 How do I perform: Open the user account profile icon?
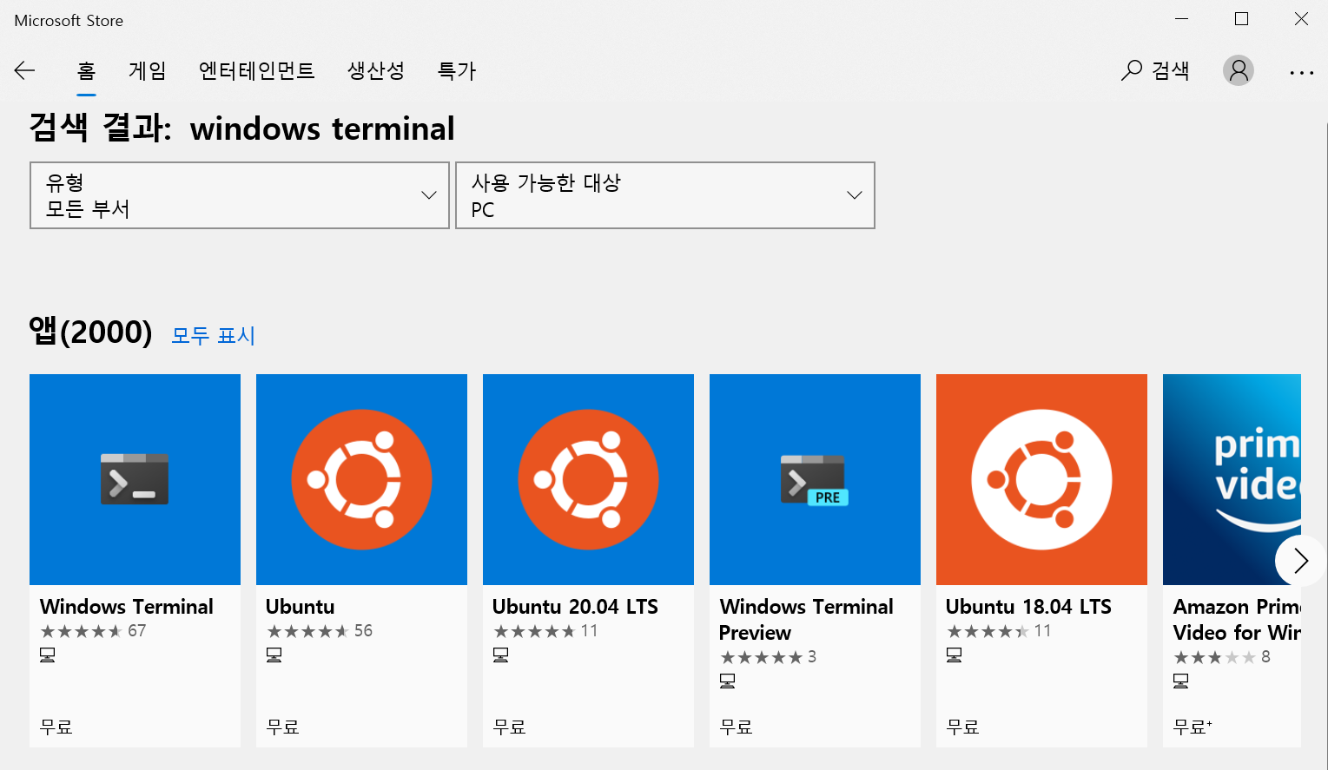click(x=1239, y=70)
